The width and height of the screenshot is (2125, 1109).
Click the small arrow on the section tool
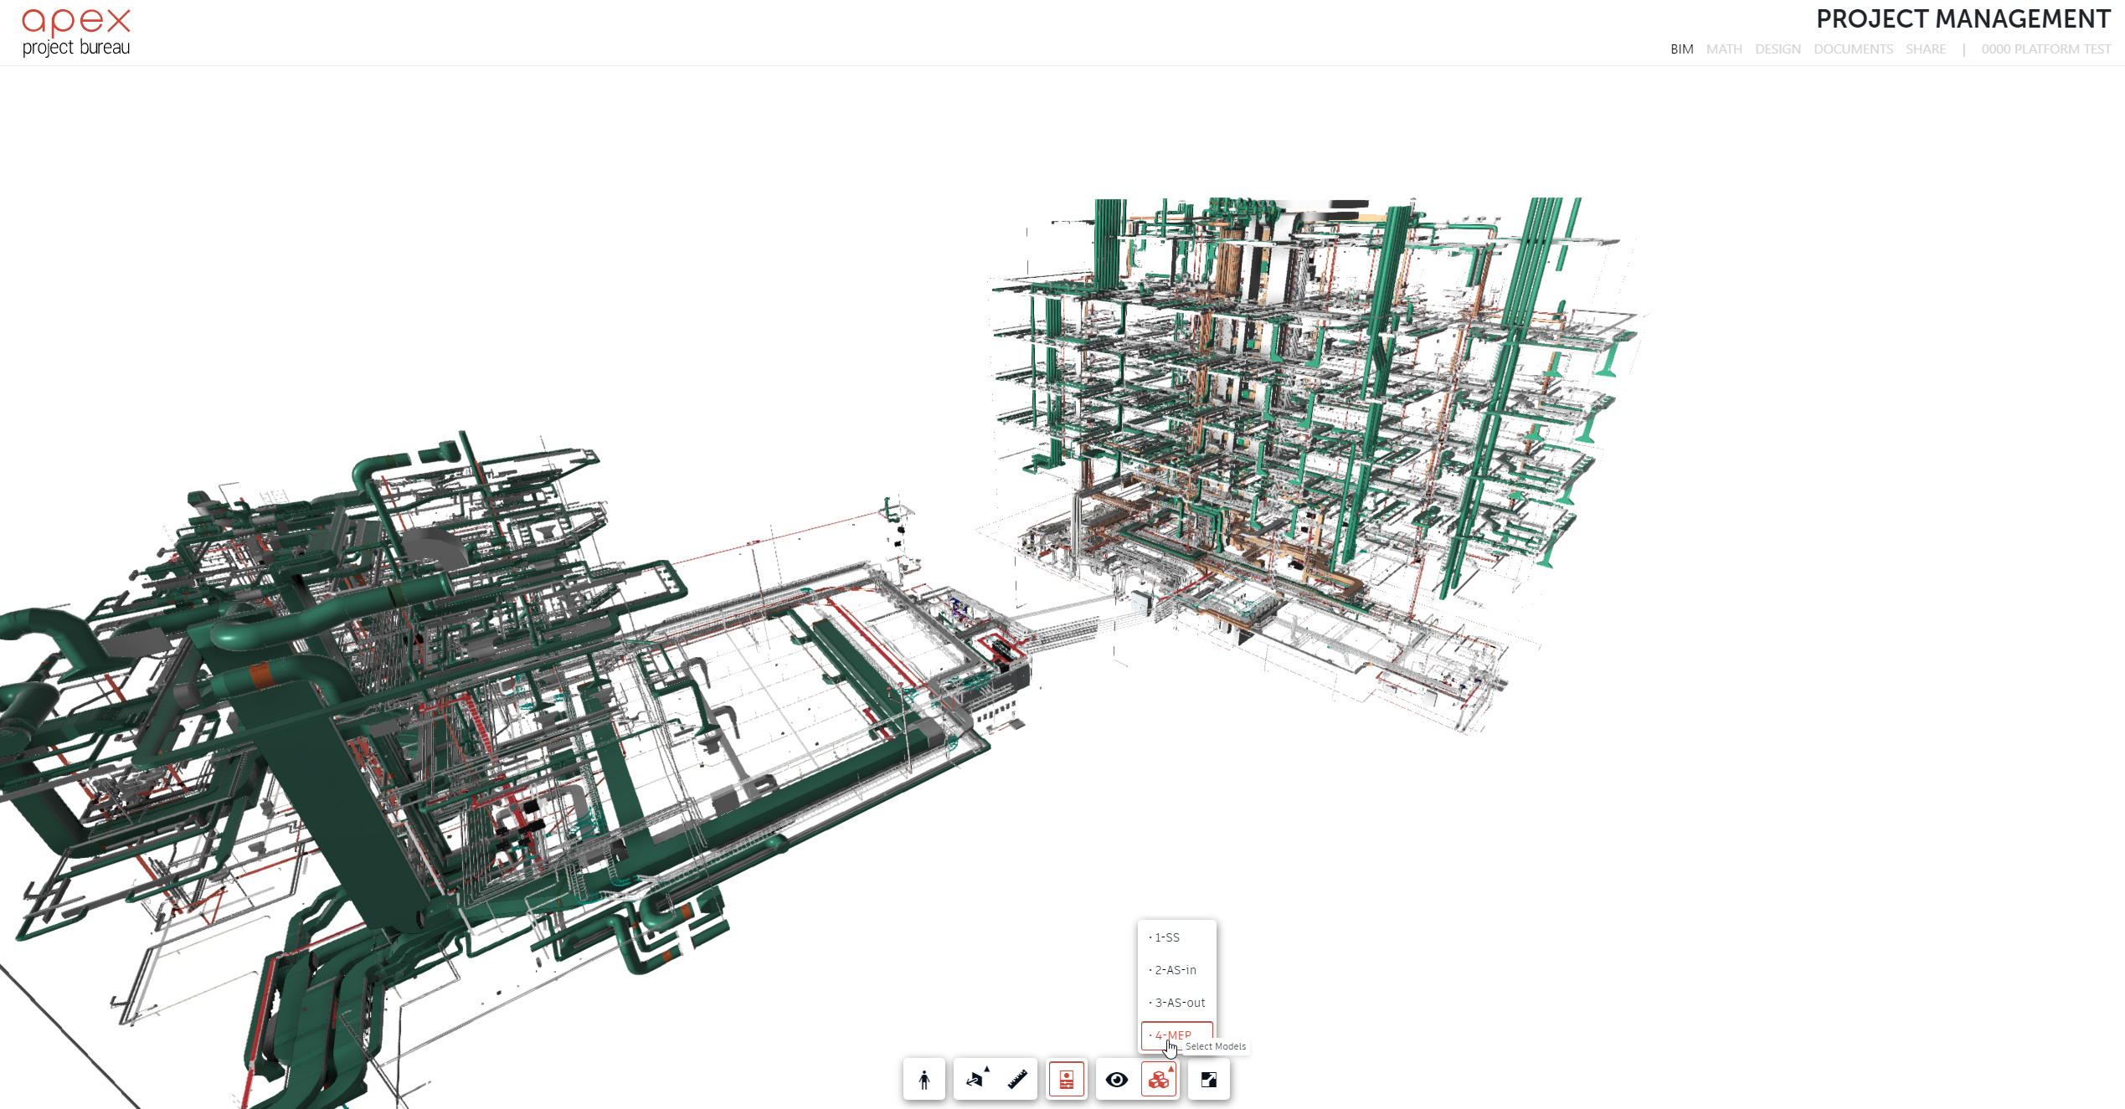click(x=987, y=1069)
